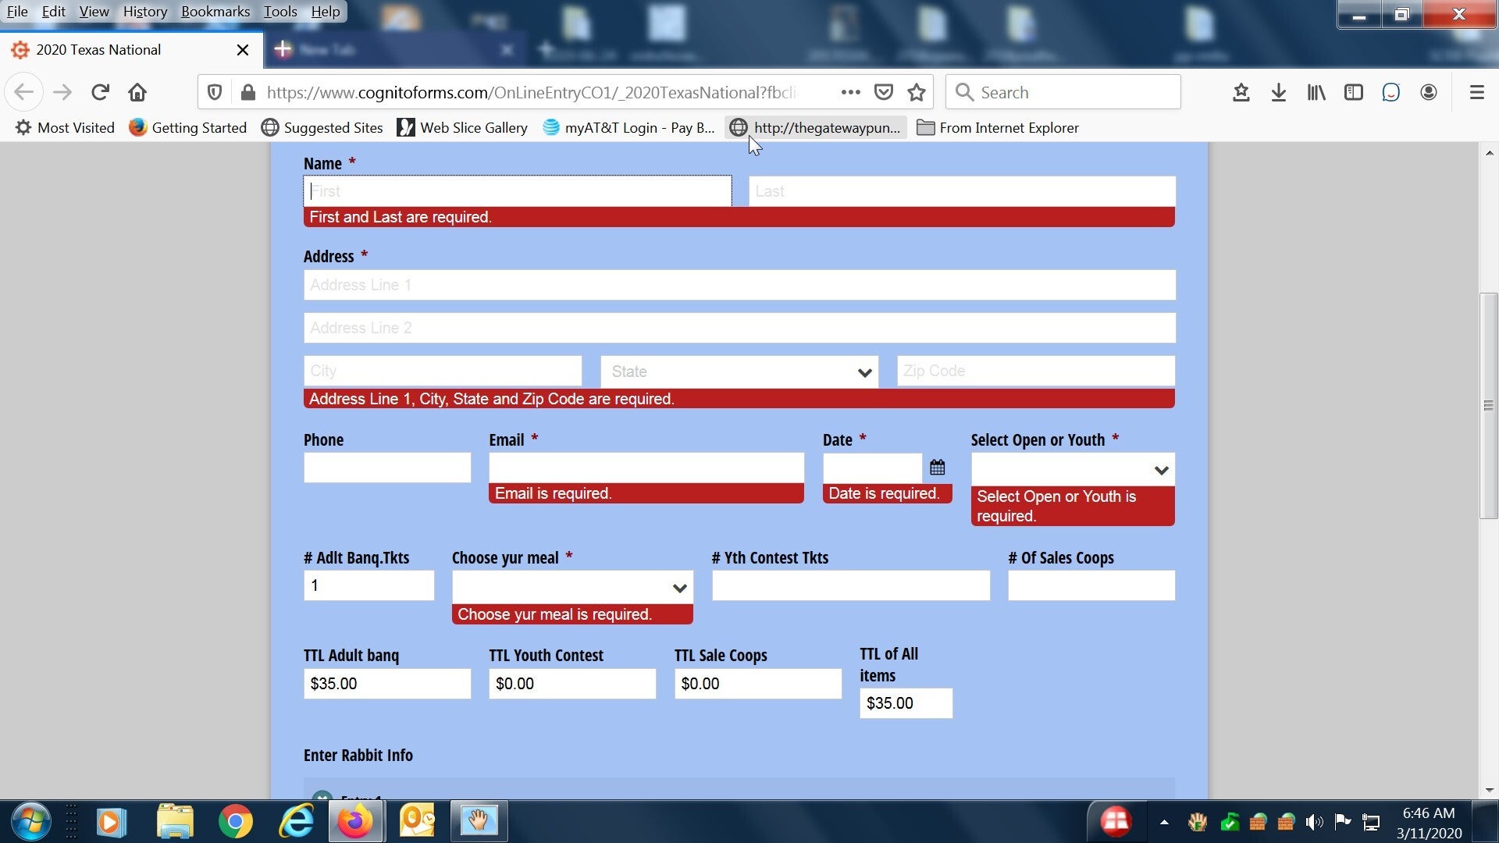Click the Firefox home button
Viewport: 1499px width, 843px height.
(x=137, y=93)
